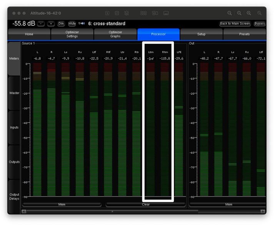Click the preset name 6: cross-standard

coord(107,24)
